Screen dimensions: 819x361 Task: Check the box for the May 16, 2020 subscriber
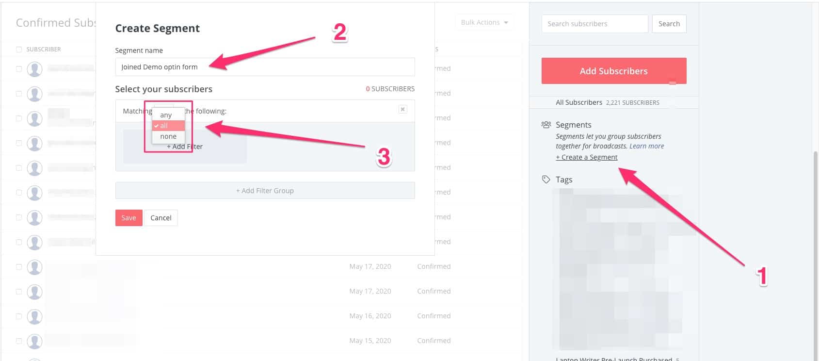[x=19, y=316]
